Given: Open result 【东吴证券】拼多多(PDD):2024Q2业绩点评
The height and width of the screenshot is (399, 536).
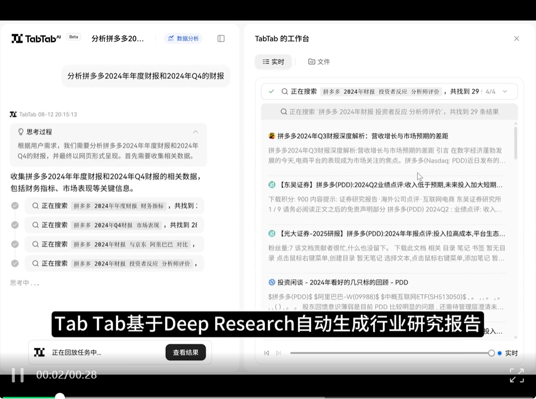Looking at the screenshot, I should [x=390, y=185].
